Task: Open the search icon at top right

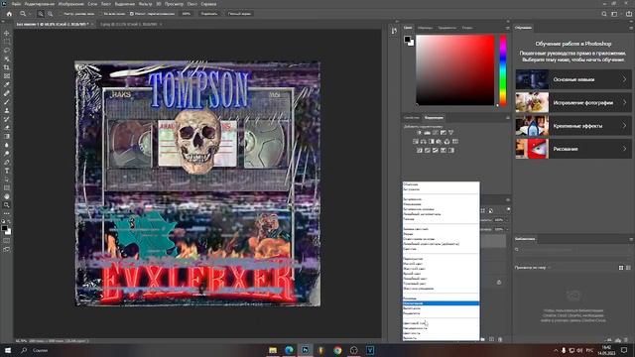Action: click(x=604, y=14)
